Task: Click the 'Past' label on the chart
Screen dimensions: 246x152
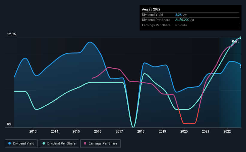Action: tap(235, 41)
